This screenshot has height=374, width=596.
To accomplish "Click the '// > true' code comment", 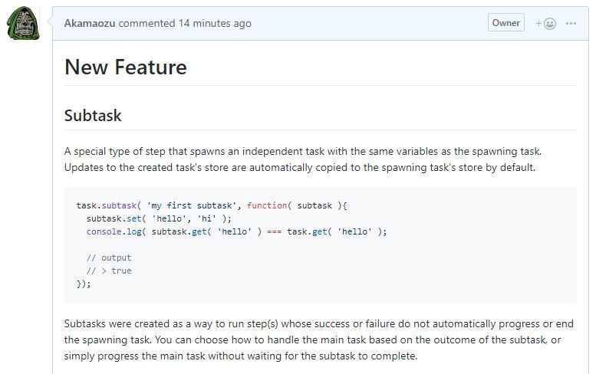I will [108, 271].
